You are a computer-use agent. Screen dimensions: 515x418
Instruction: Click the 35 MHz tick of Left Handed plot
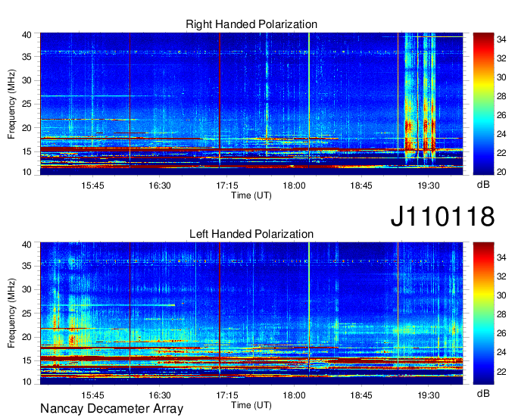click(27, 266)
